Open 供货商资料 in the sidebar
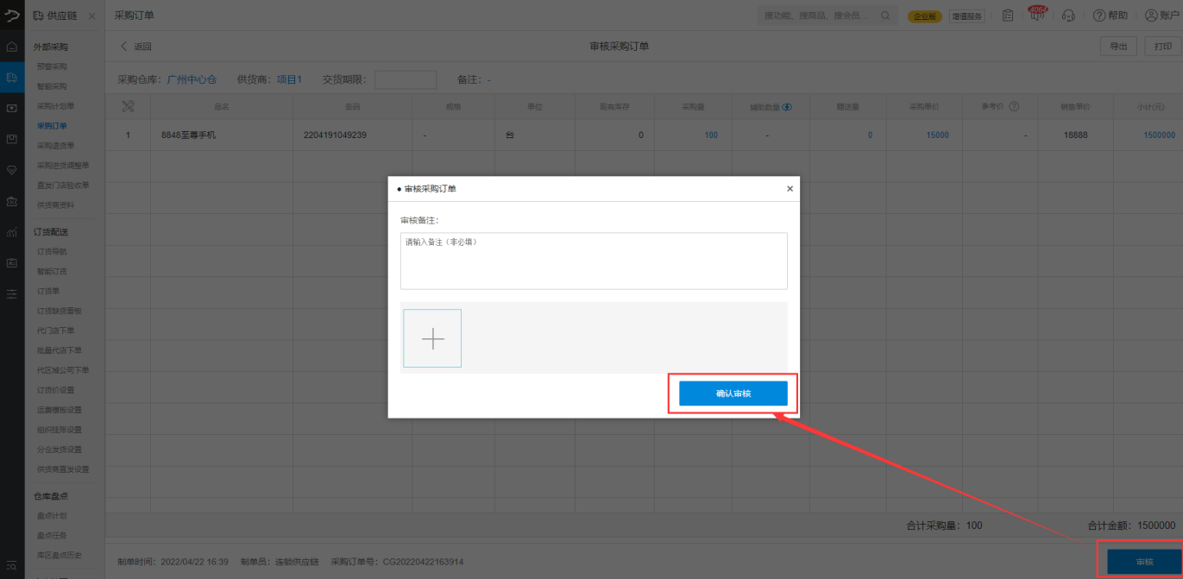 tap(55, 205)
